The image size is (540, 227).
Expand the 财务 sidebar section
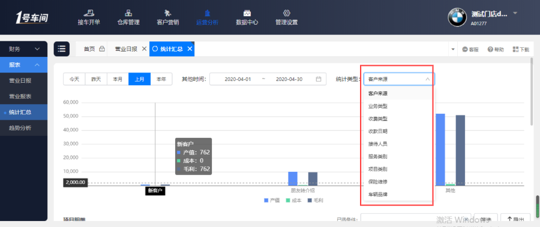coord(24,49)
